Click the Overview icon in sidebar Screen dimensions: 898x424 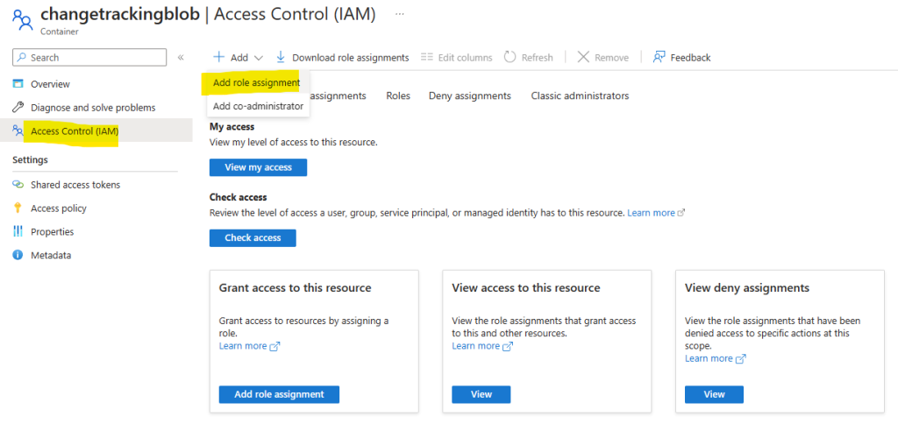pos(18,84)
